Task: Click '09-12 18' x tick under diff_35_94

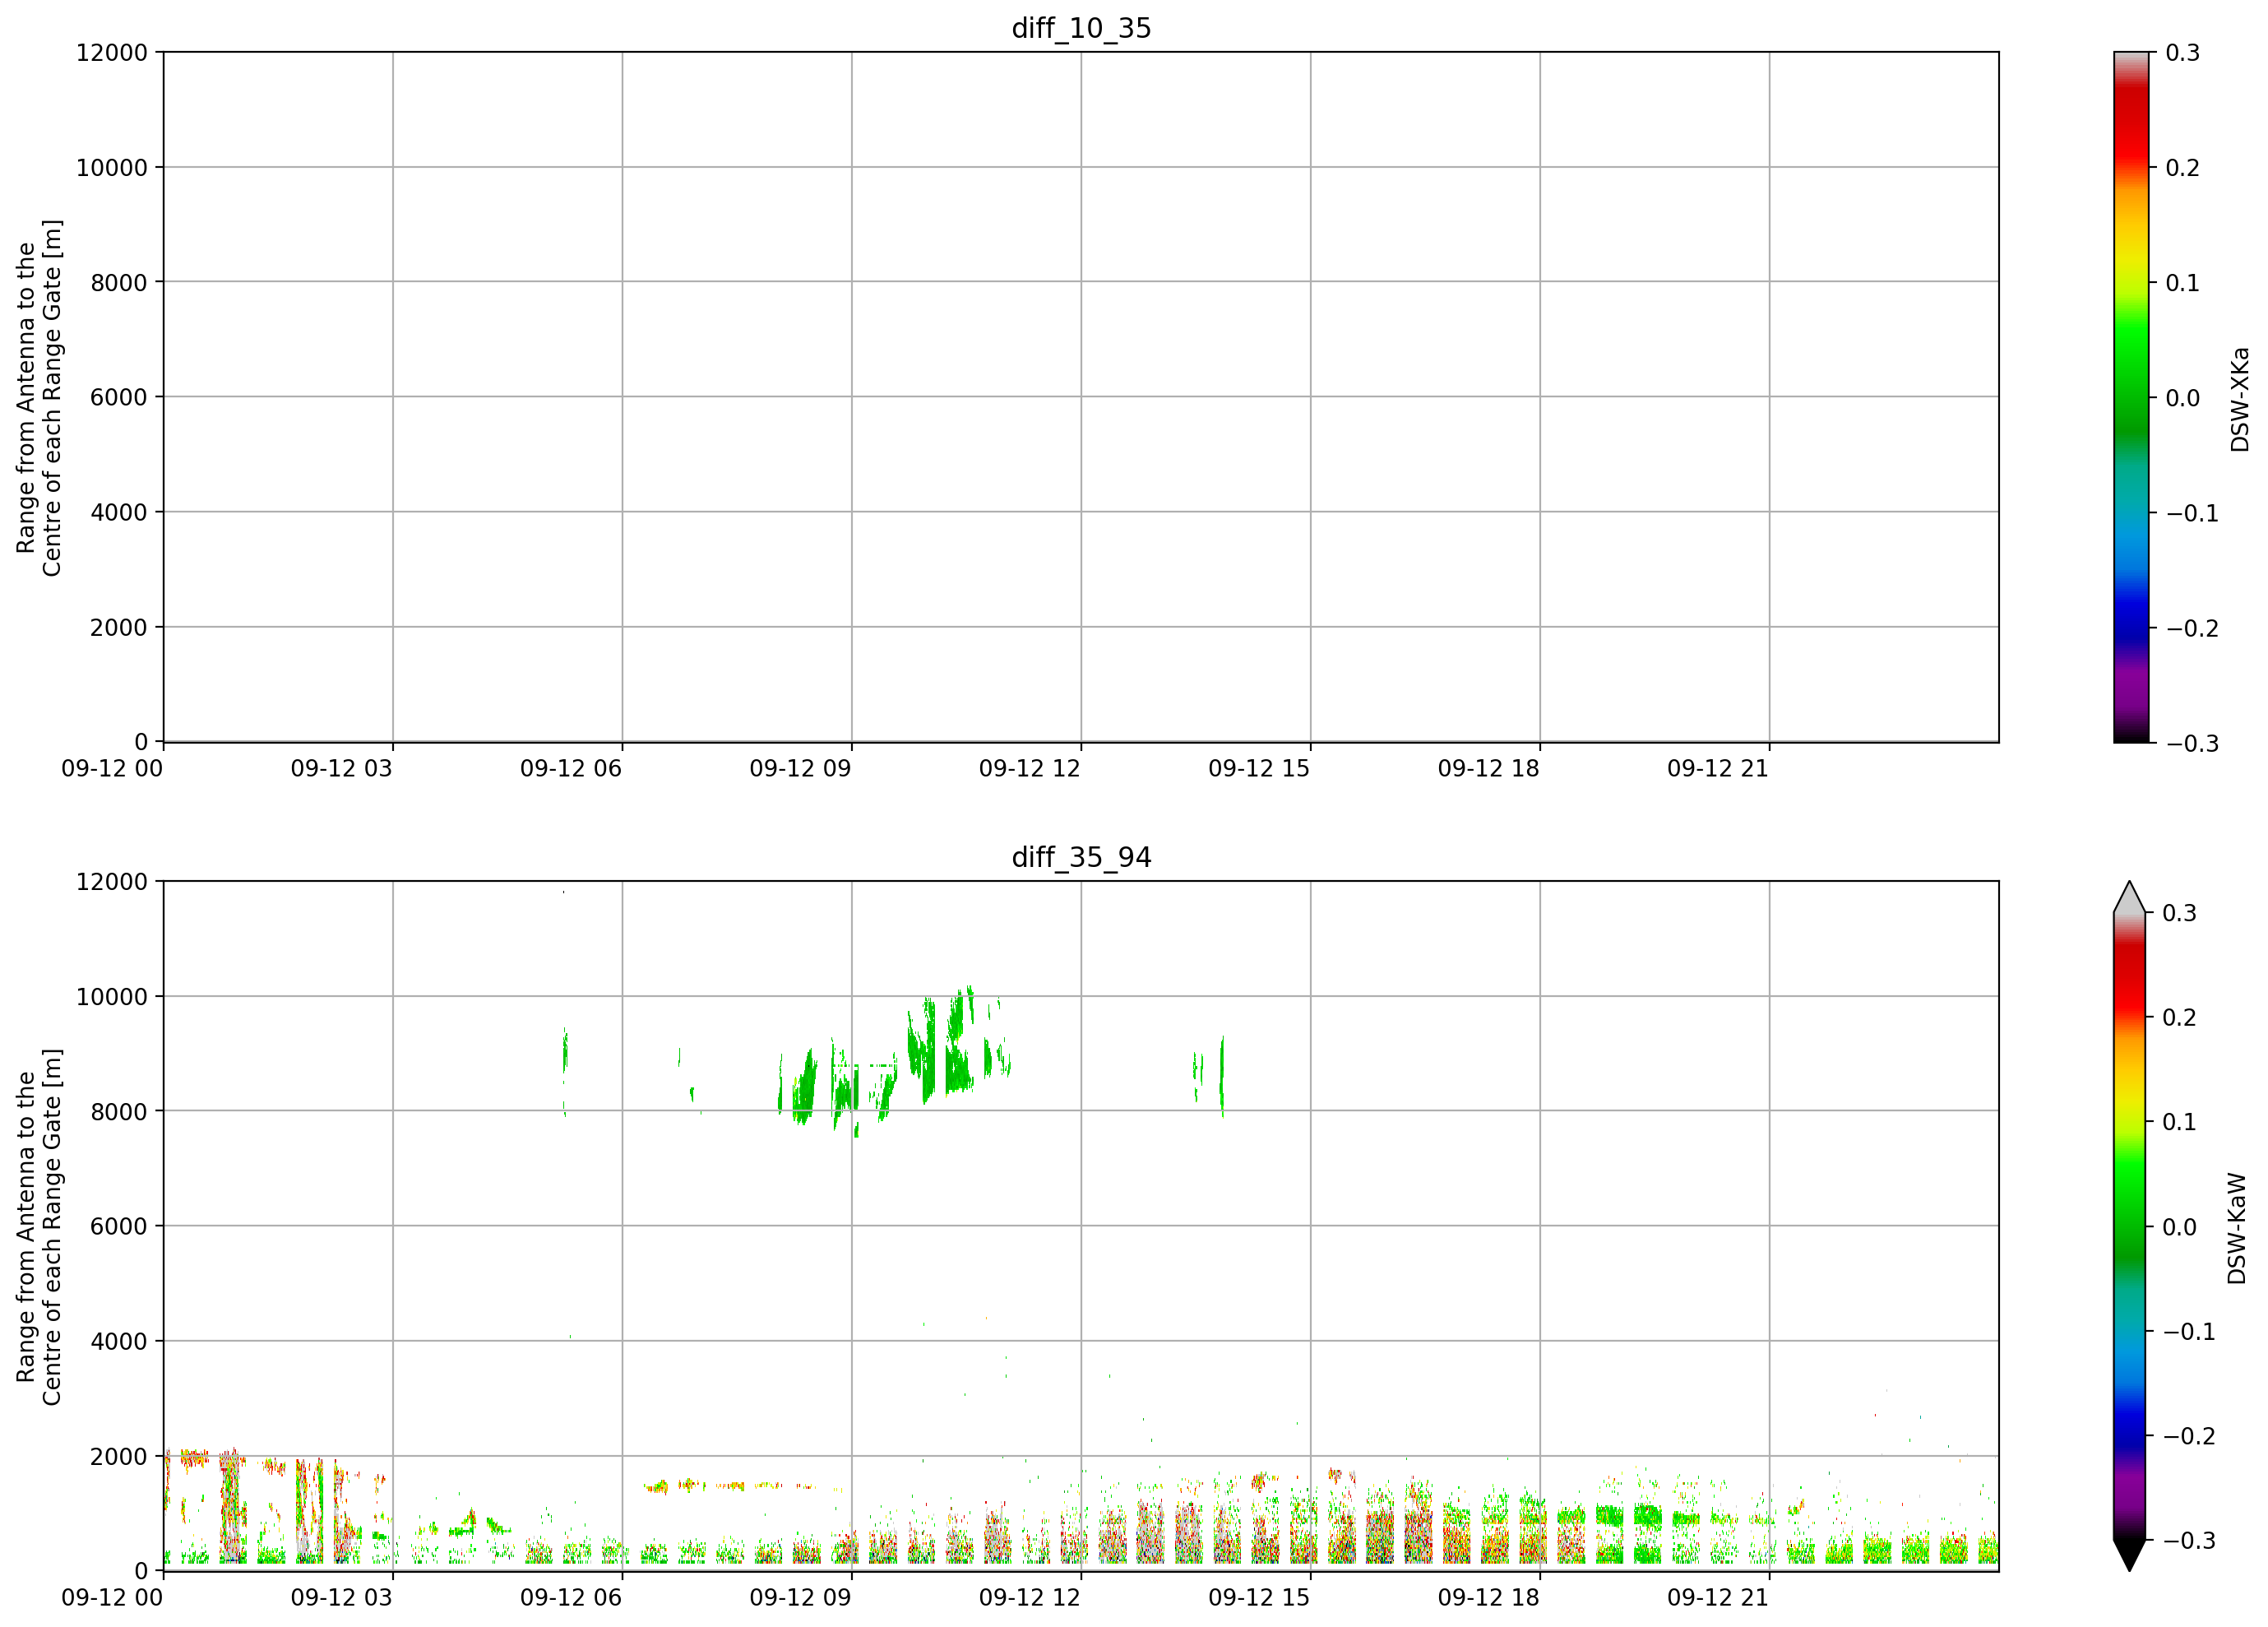Action: point(1489,1597)
